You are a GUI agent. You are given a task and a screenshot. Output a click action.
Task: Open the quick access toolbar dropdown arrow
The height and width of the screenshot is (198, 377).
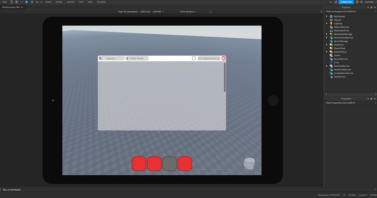(x=41, y=2)
